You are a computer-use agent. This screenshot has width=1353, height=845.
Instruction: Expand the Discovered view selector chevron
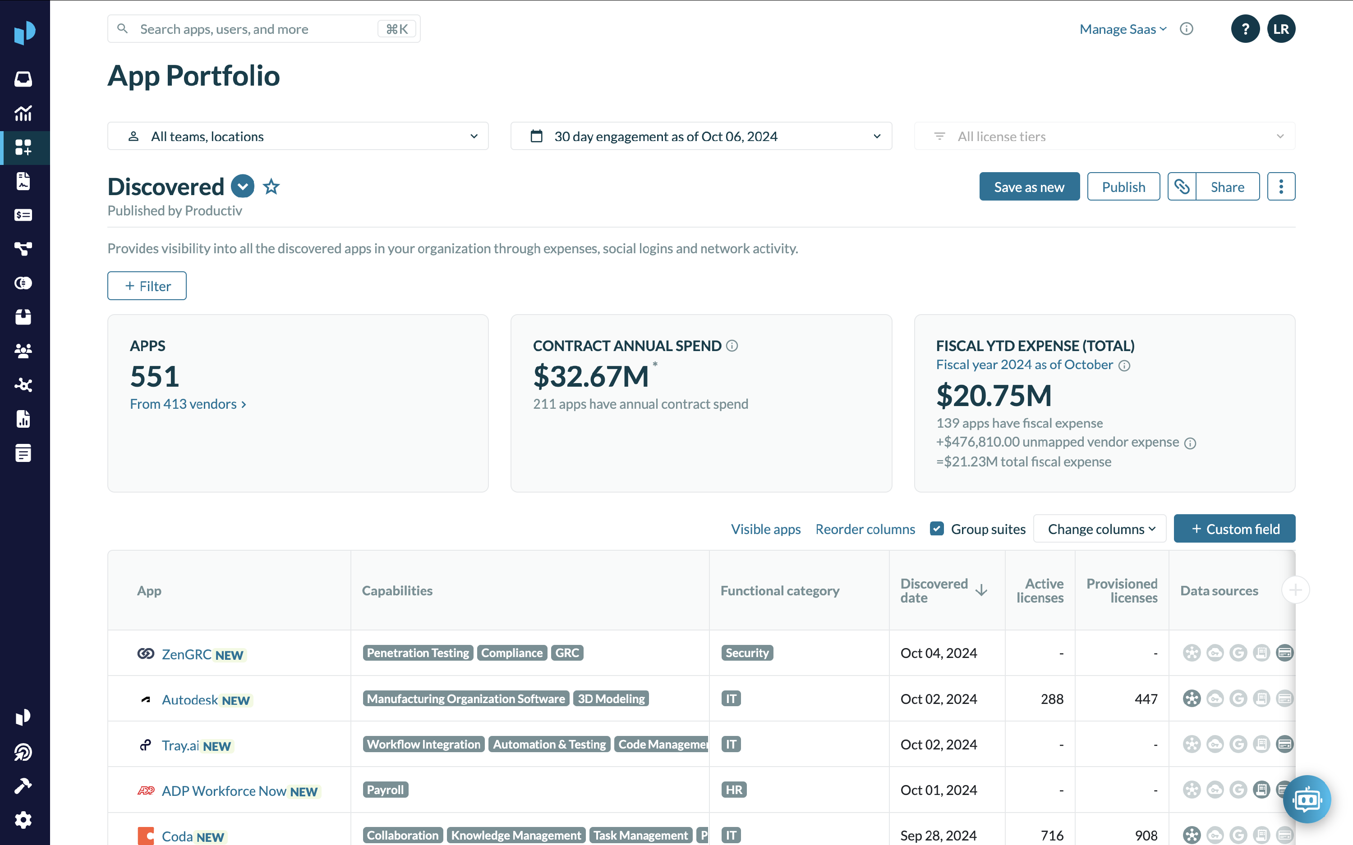[243, 187]
